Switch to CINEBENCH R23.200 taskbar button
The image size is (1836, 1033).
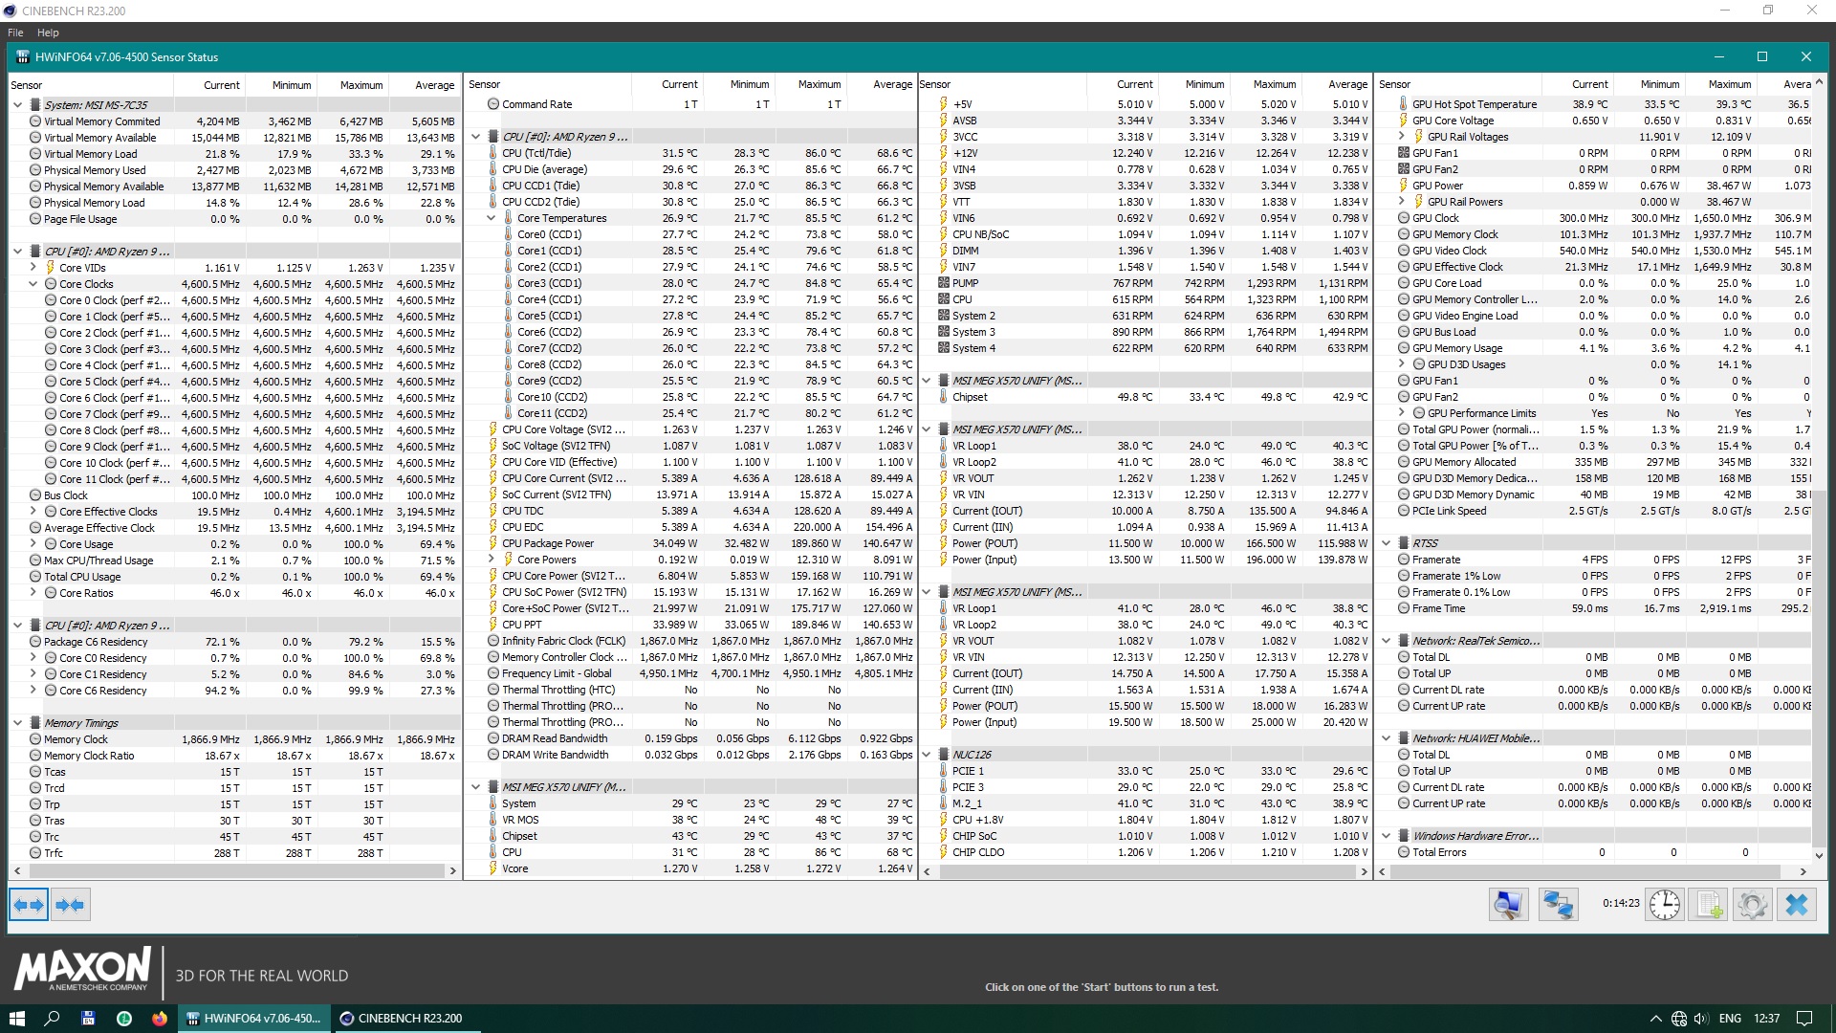(402, 1019)
